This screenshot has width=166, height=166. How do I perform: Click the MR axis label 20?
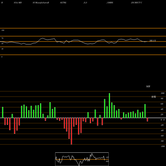[162, 115]
